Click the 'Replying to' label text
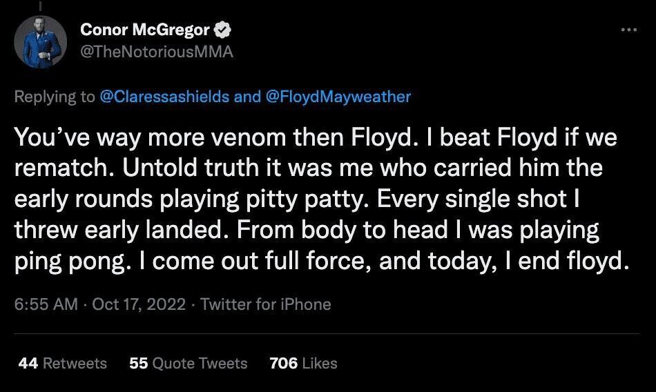The width and height of the screenshot is (656, 392). 55,96
